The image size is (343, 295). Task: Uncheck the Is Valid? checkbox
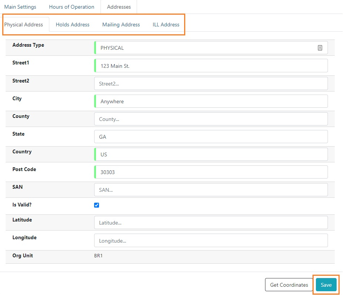point(97,205)
